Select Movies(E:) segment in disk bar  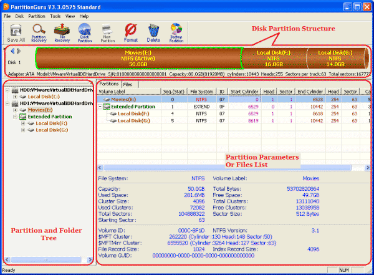138,59
